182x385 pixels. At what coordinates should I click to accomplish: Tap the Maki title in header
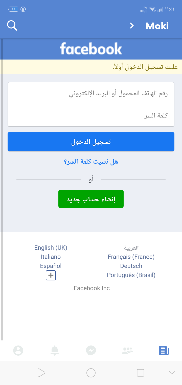(157, 26)
